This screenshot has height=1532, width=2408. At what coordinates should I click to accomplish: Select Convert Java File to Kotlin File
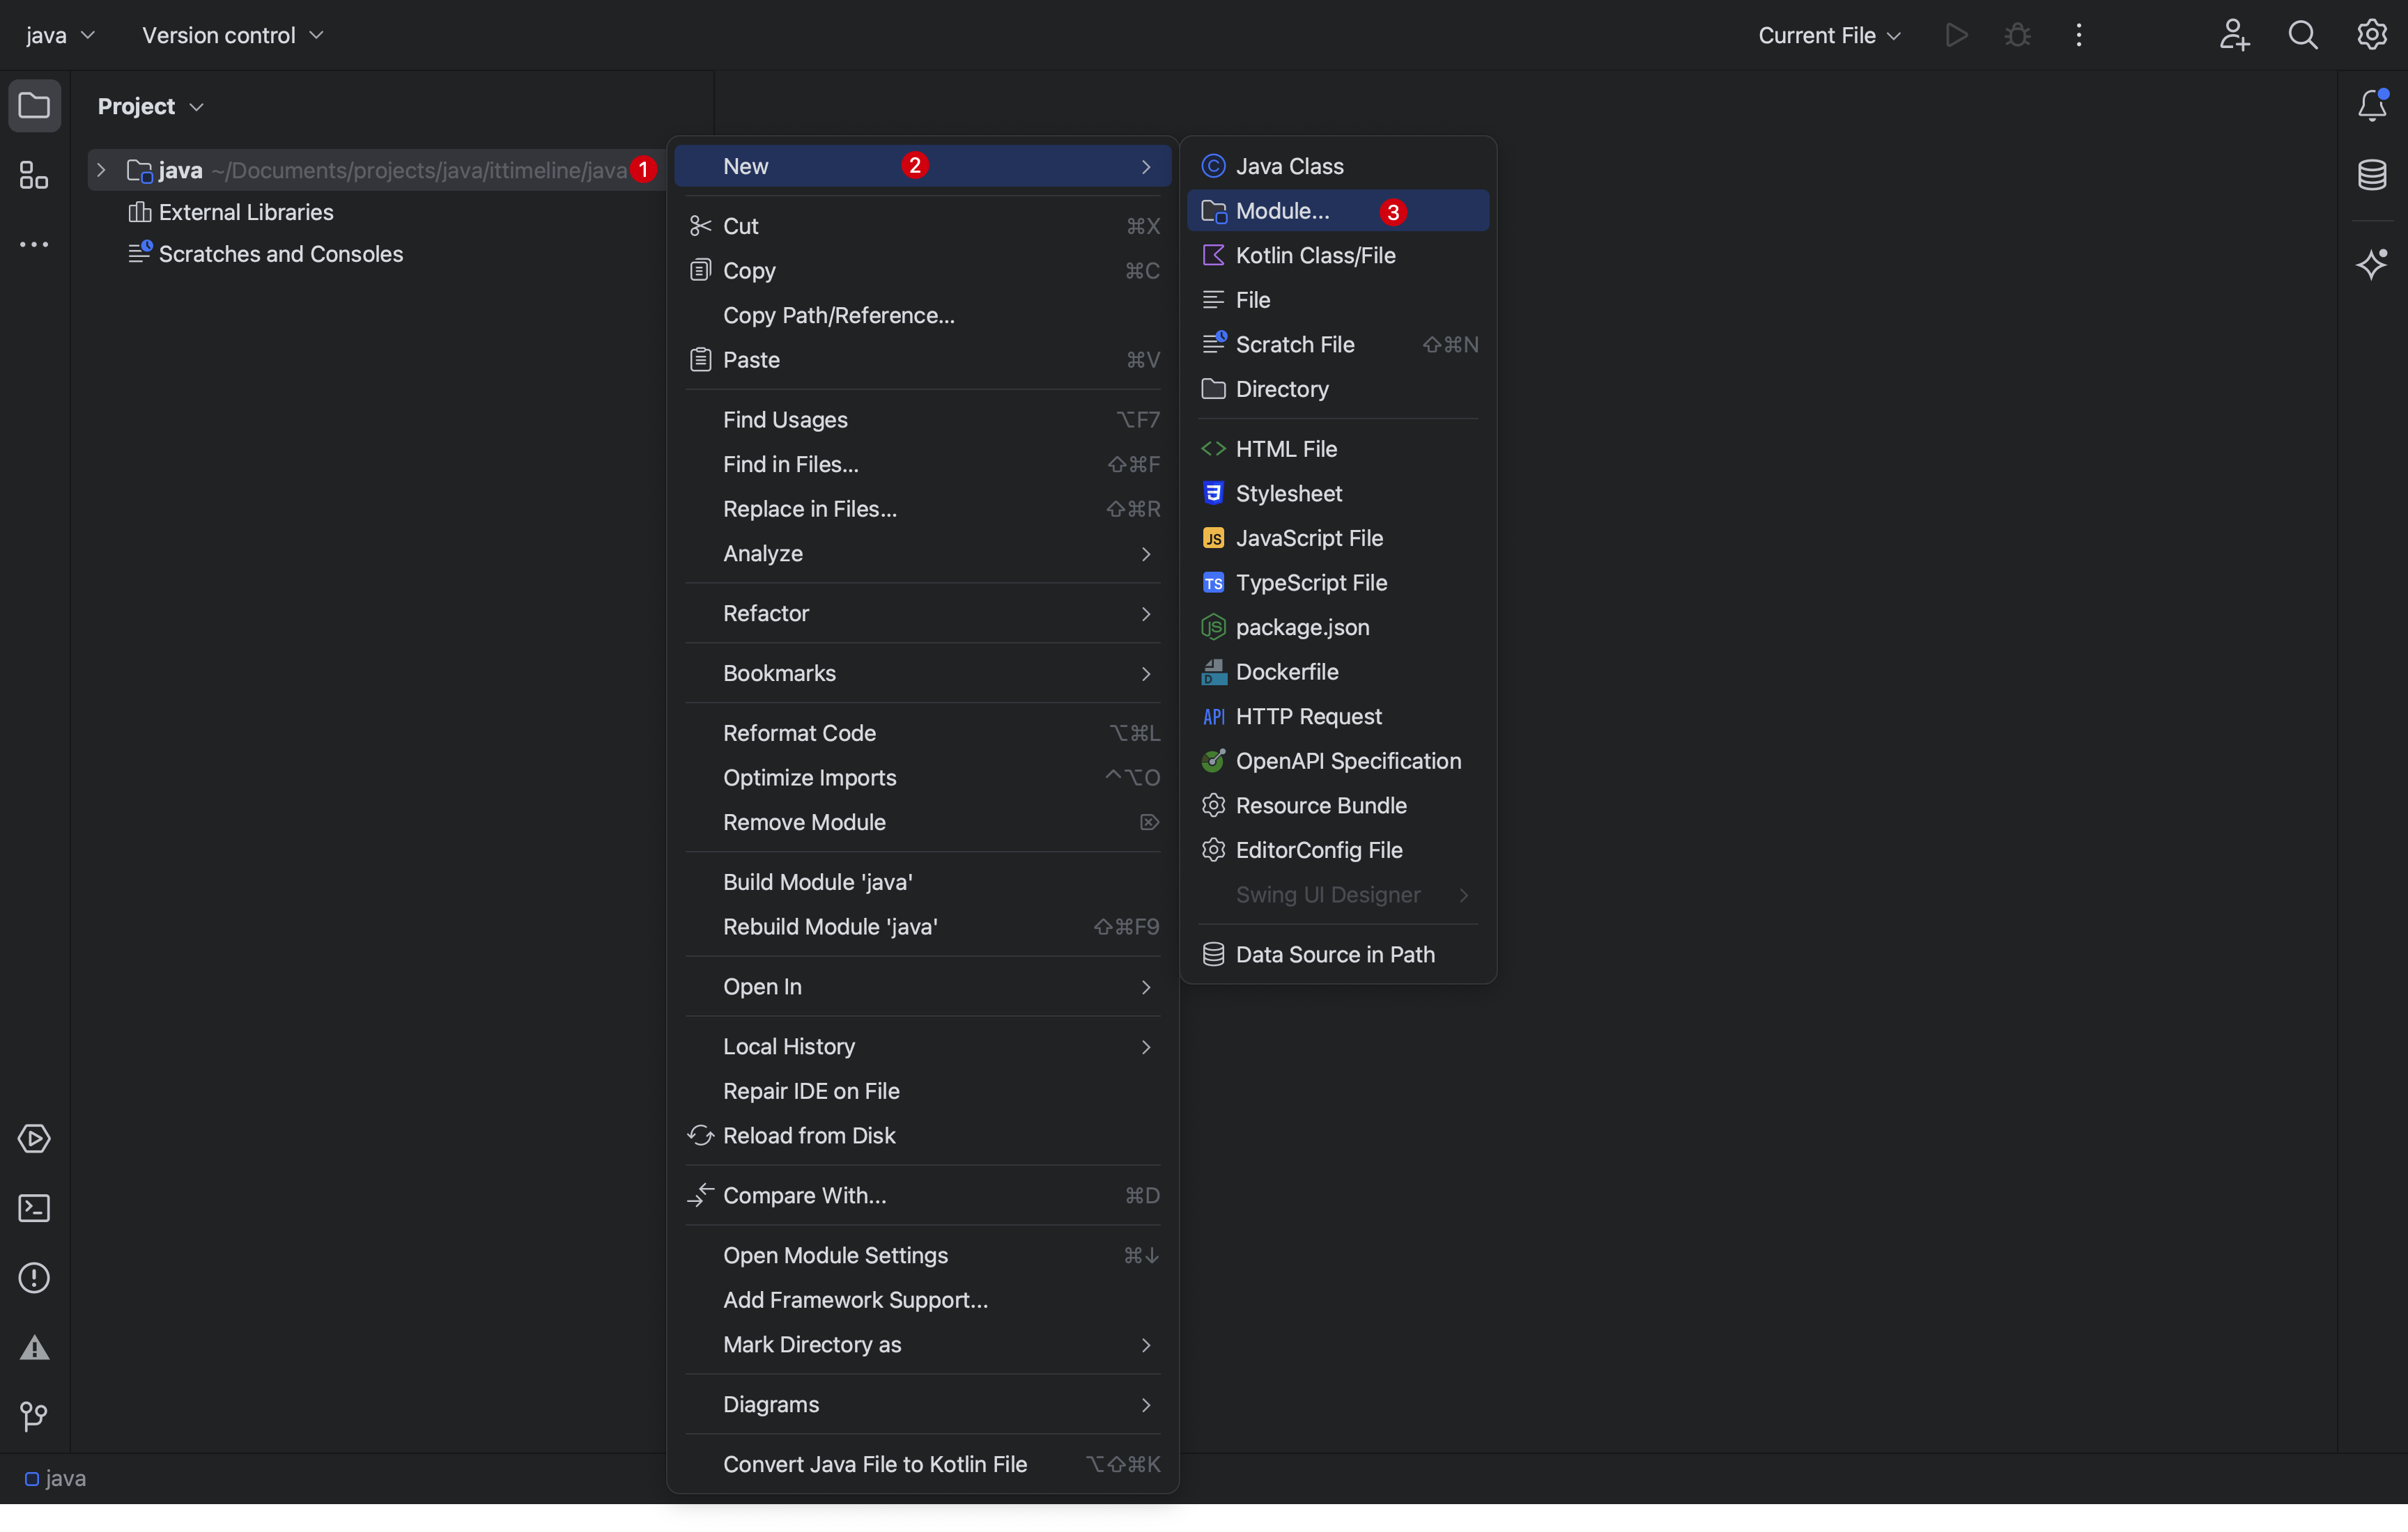pyautogui.click(x=922, y=1464)
